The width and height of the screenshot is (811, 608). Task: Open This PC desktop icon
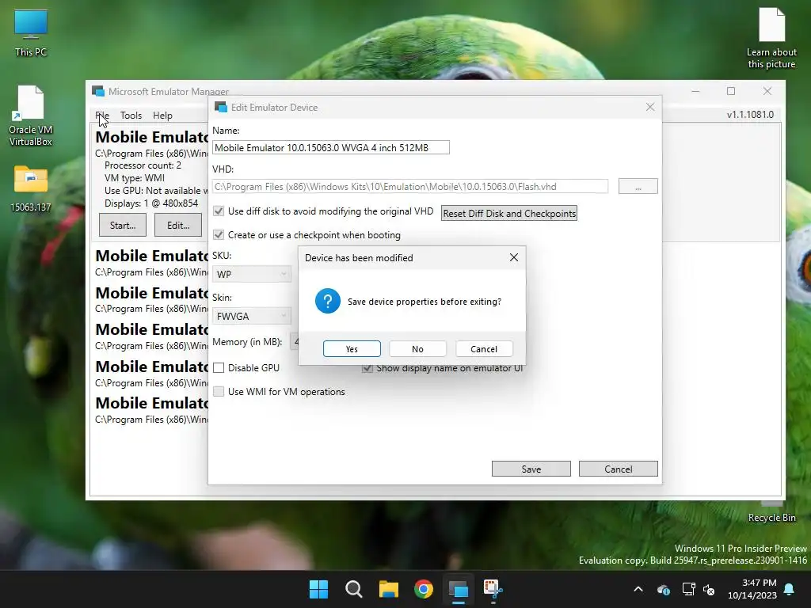click(31, 32)
